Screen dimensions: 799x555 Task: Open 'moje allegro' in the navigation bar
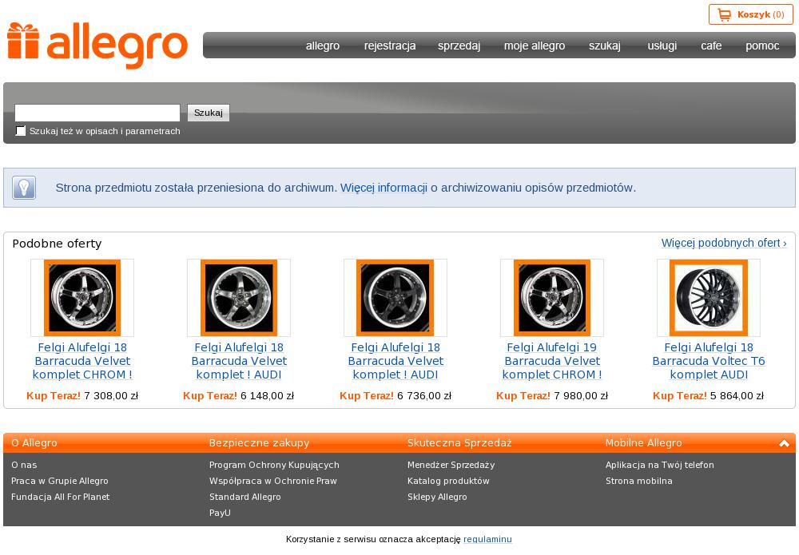click(x=535, y=46)
